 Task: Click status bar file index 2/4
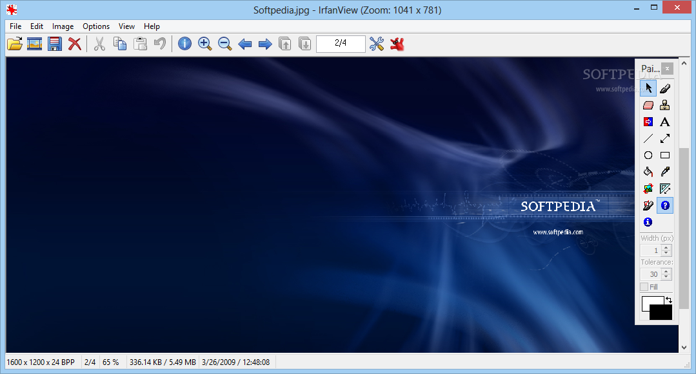tap(90, 362)
